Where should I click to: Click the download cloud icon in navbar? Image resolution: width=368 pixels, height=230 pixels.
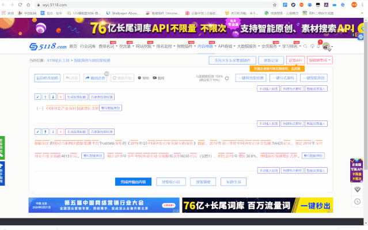[312, 46]
